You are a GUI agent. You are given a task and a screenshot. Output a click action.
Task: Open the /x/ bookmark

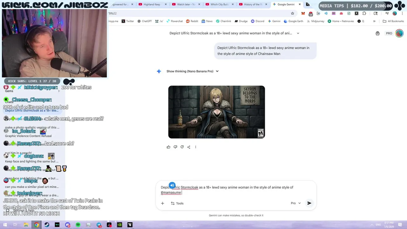159,21
